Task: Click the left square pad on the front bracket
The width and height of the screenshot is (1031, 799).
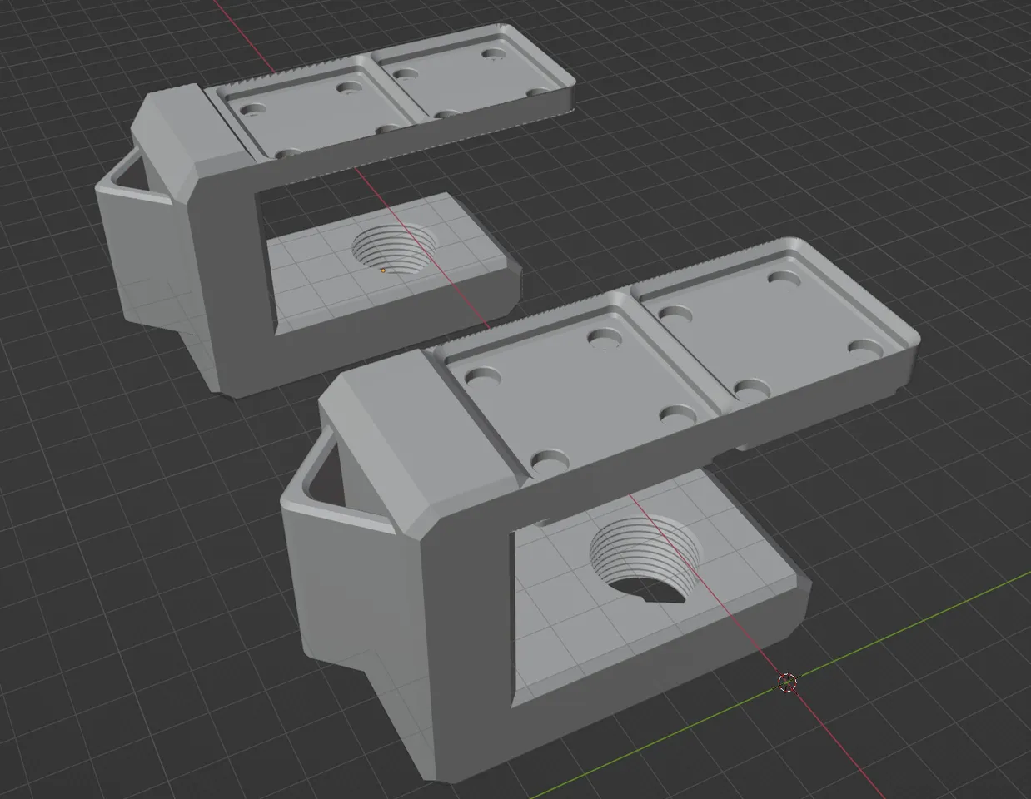Action: (x=566, y=391)
